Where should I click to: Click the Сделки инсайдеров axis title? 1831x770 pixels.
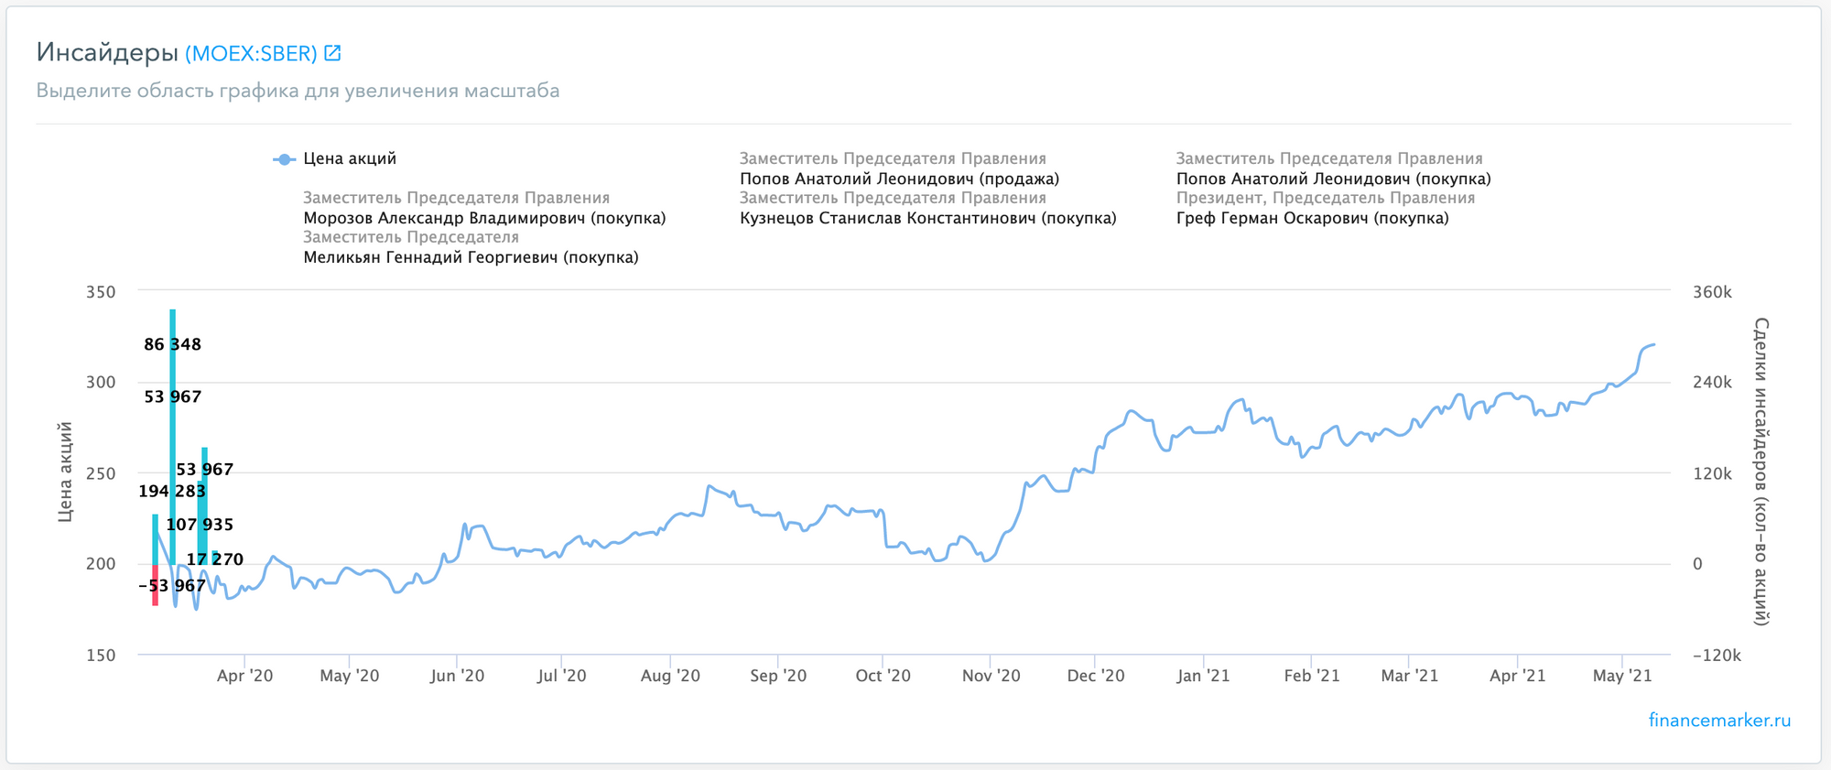coord(1761,472)
